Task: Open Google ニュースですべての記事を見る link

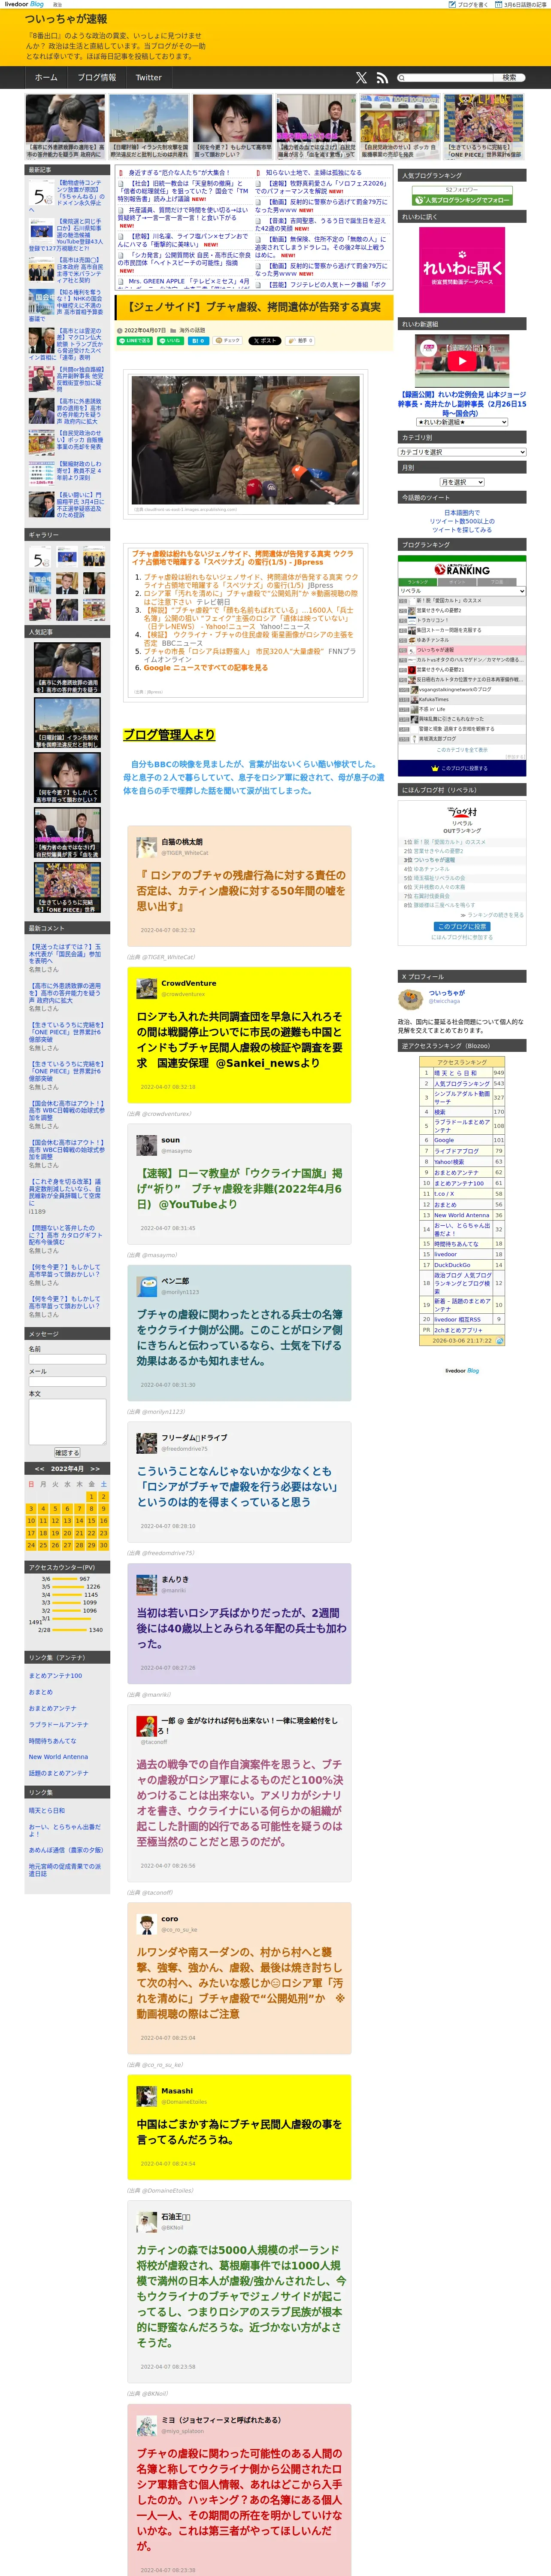Action: click(205, 668)
